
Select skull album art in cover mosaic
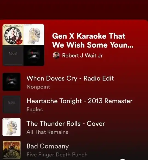coord(34,34)
